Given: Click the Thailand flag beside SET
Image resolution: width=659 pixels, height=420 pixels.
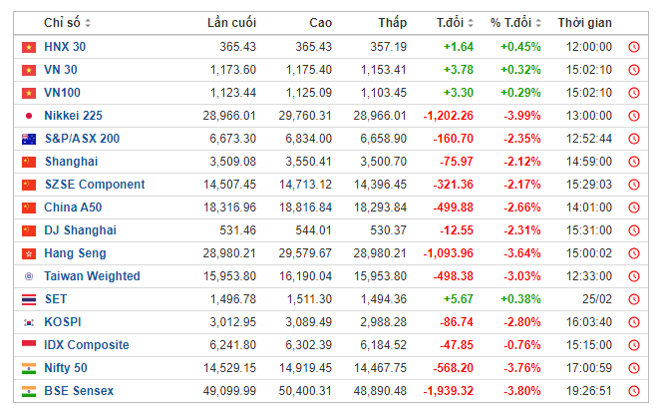Looking at the screenshot, I should coord(28,299).
